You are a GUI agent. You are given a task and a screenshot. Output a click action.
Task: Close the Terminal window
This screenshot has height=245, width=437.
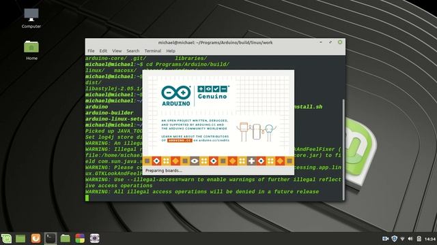click(x=340, y=42)
